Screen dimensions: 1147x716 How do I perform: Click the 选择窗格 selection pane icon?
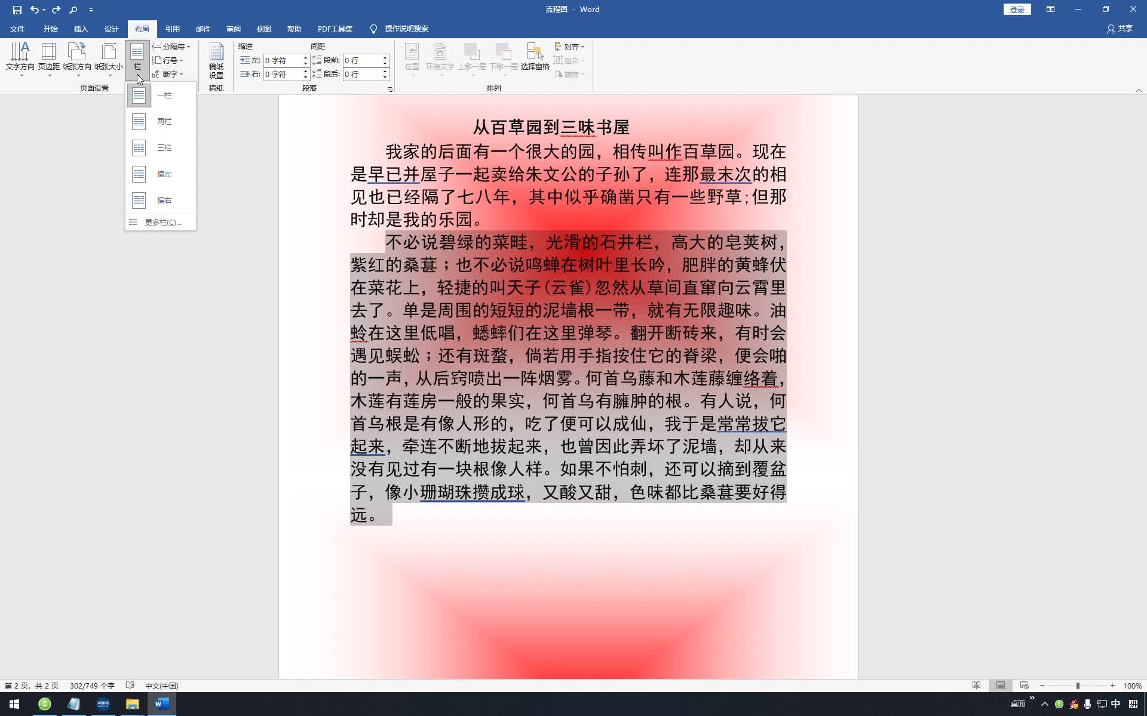535,57
